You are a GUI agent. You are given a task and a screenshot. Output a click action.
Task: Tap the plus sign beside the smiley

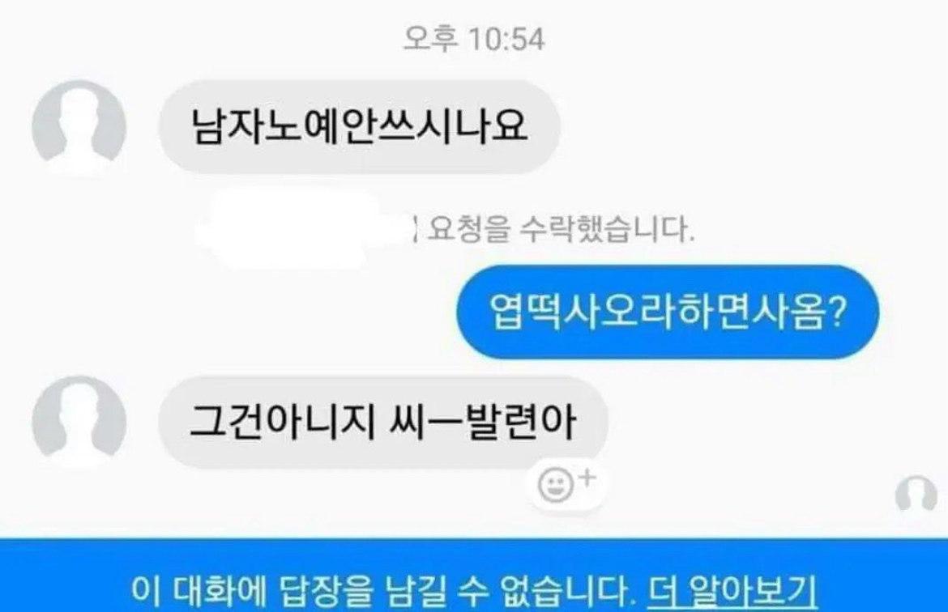tap(587, 478)
